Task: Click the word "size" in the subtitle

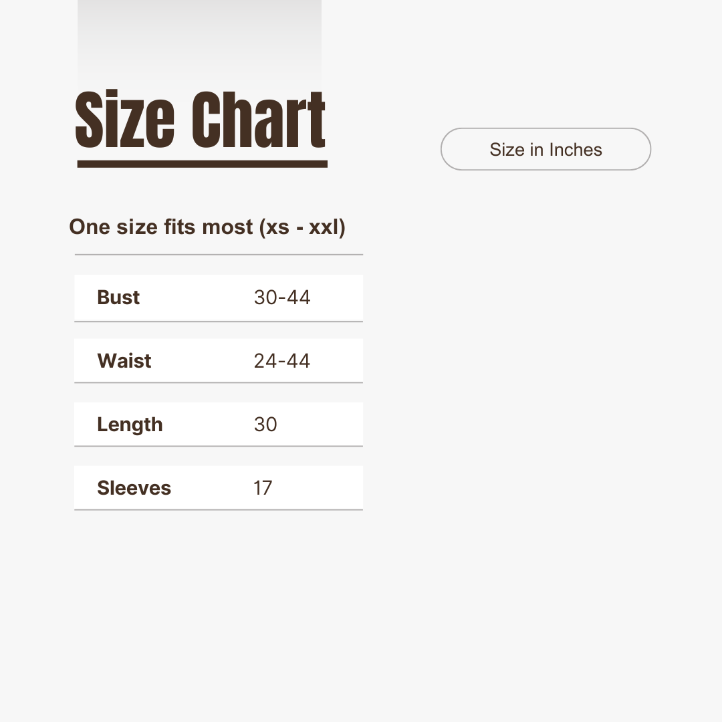Action: click(136, 227)
